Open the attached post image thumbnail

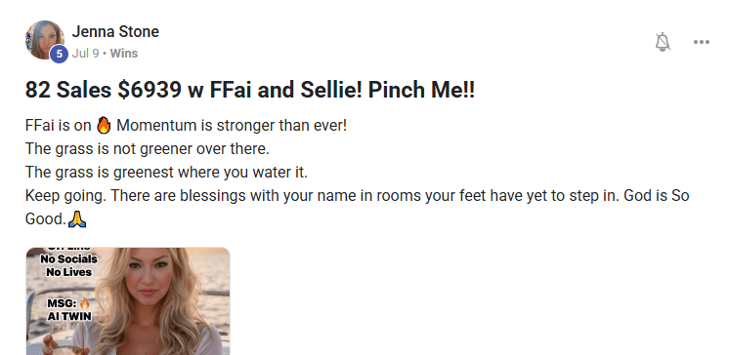128,301
